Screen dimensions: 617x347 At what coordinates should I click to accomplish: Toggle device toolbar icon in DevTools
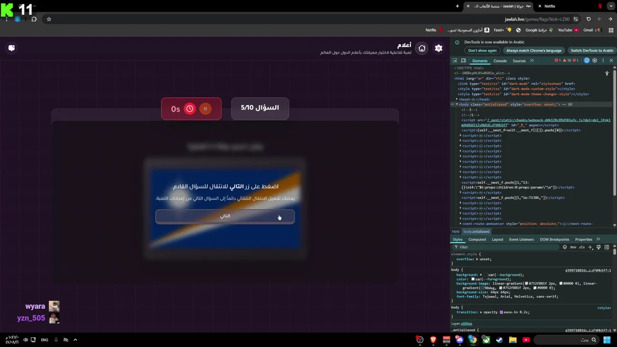463,61
